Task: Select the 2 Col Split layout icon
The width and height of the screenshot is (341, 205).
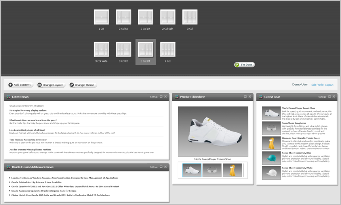Action: (x=168, y=17)
